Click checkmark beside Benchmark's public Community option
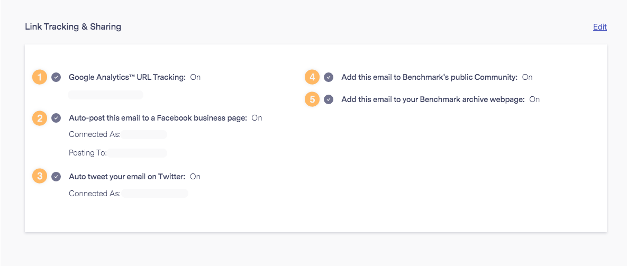627x266 pixels. coord(329,77)
